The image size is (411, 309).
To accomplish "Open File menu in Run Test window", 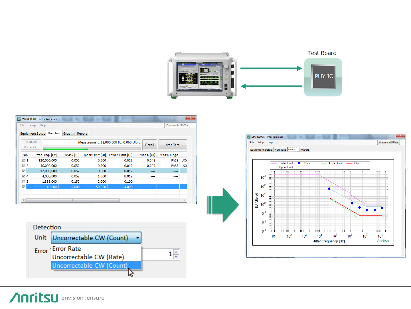I will click(x=22, y=125).
